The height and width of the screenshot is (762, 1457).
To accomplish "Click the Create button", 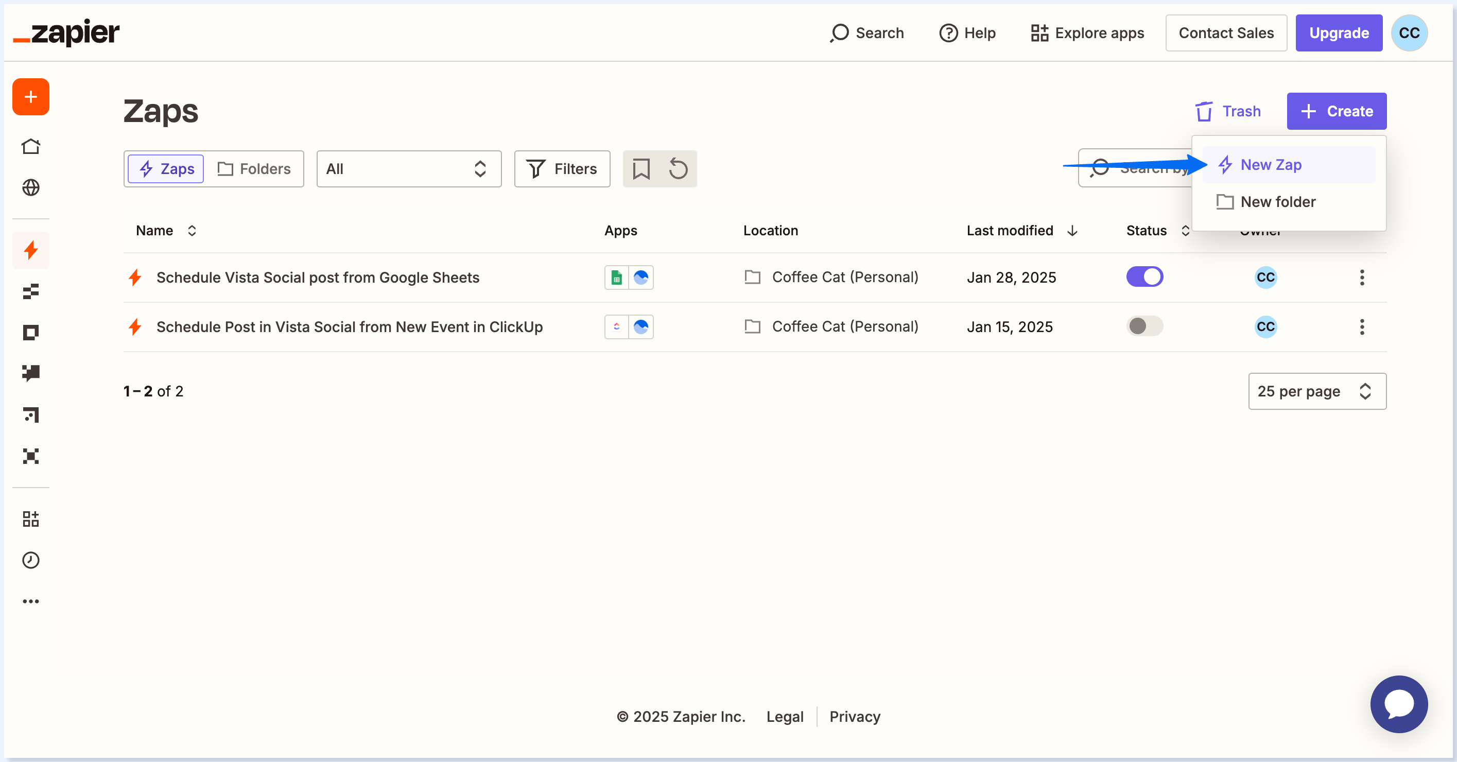I will [x=1336, y=111].
